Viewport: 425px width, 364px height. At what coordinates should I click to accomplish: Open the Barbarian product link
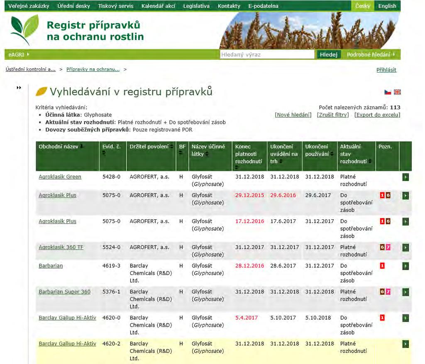51,266
